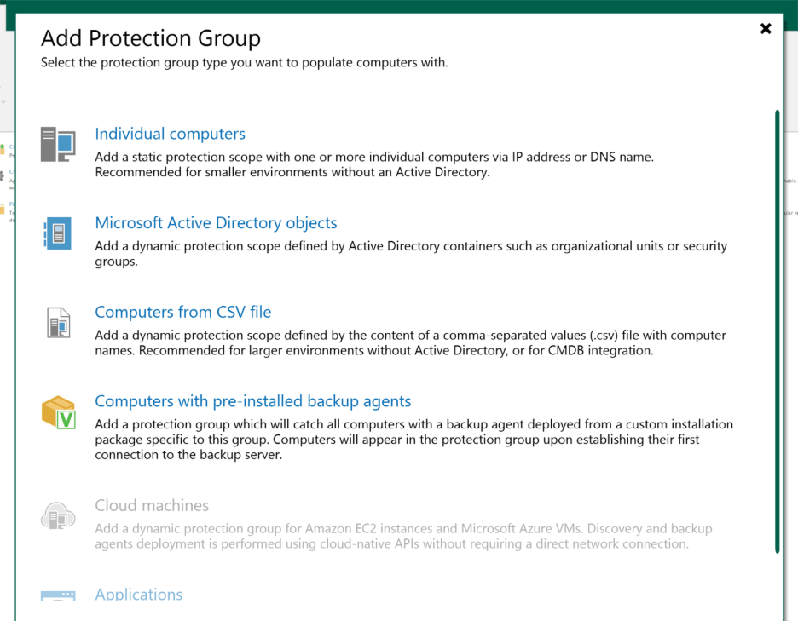
Task: Click the Microsoft Active Directory notebook icon
Action: coord(58,233)
